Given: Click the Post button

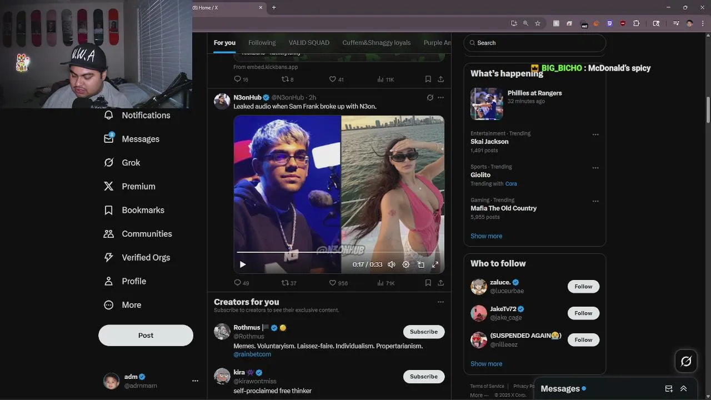Looking at the screenshot, I should point(146,336).
